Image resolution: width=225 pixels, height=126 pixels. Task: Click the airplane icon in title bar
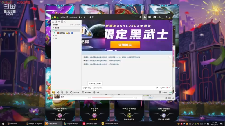[x=87, y=17]
